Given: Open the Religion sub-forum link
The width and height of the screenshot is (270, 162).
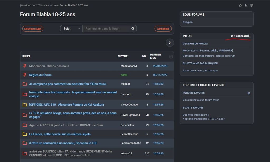Looking at the screenshot, I should 187,22.
